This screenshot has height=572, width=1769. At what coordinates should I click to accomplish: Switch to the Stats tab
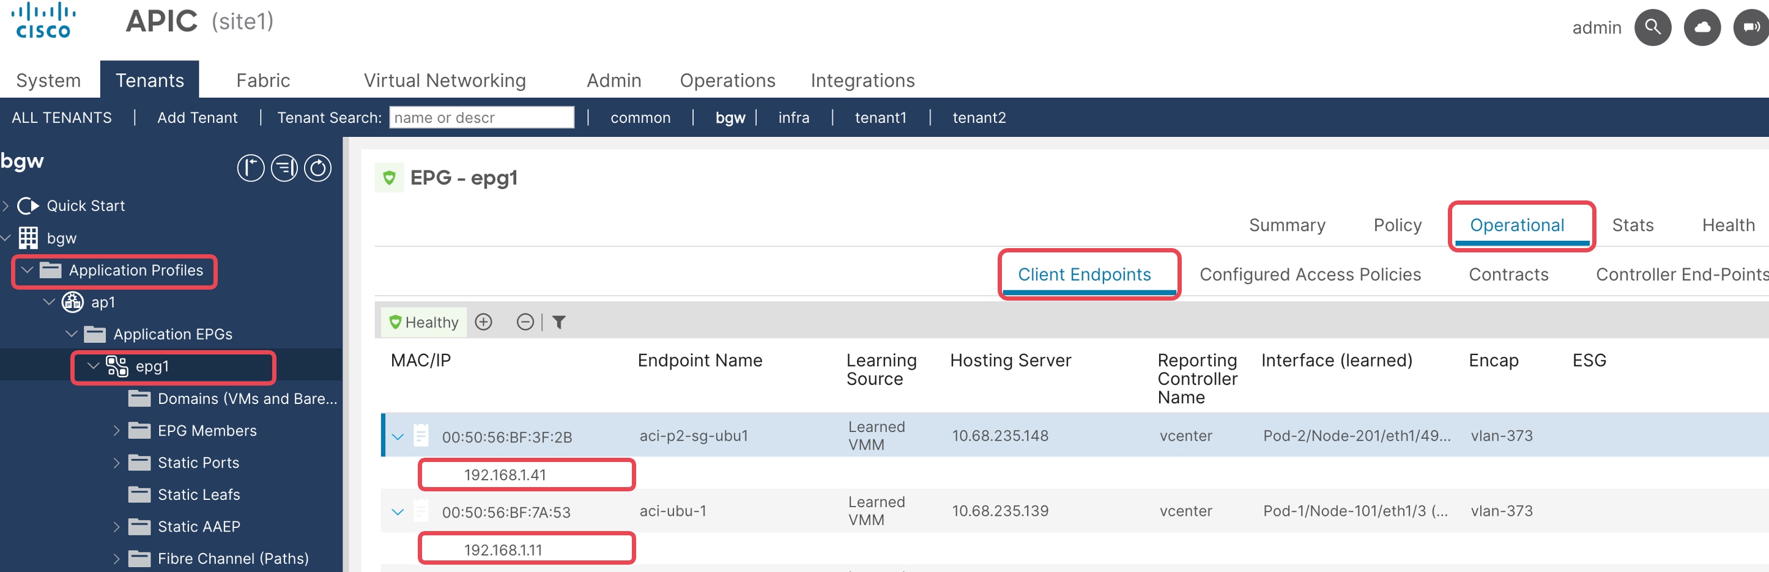click(1633, 225)
